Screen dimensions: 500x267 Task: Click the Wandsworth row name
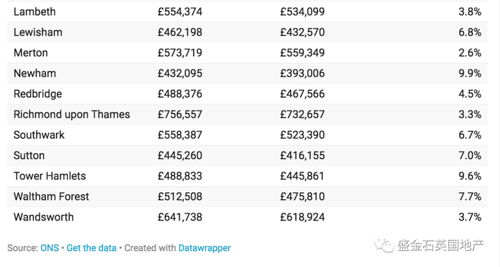pos(44,217)
